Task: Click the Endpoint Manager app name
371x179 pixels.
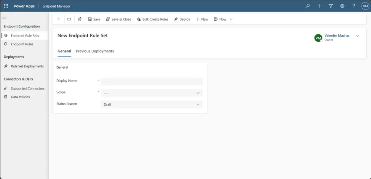Action: (56, 6)
